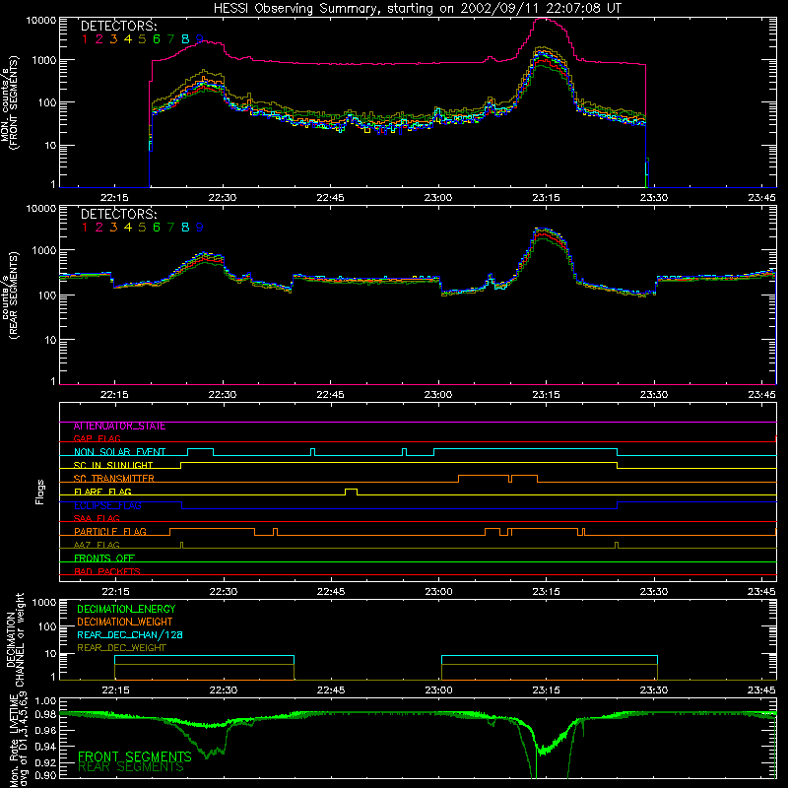The height and width of the screenshot is (788, 788).
Task: Select yellow detector number 4 in the front segments legend
Action: coord(128,39)
